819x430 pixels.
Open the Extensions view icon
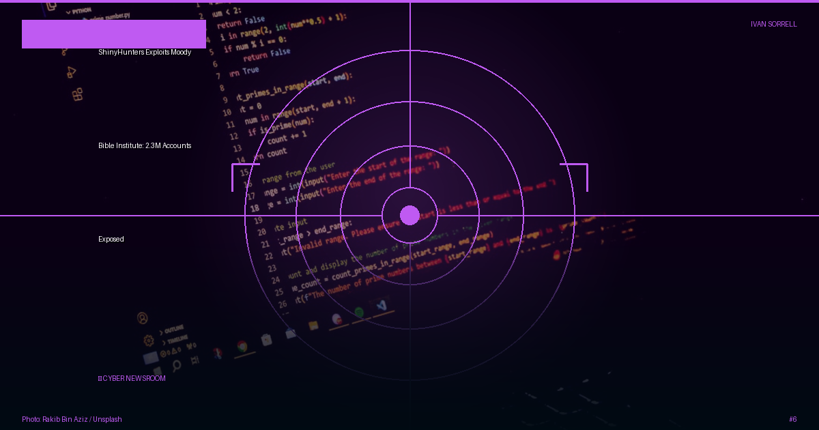click(78, 95)
